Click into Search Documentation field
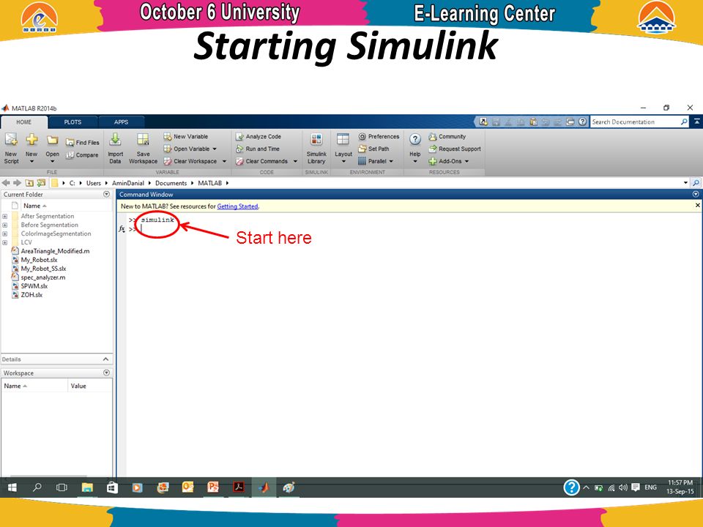Image resolution: width=703 pixels, height=527 pixels. coord(635,122)
